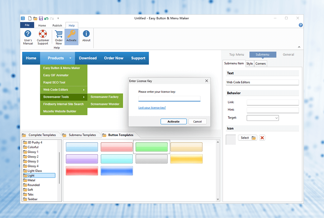Open the Metal templates folder
This screenshot has width=324, height=218.
coord(29,180)
